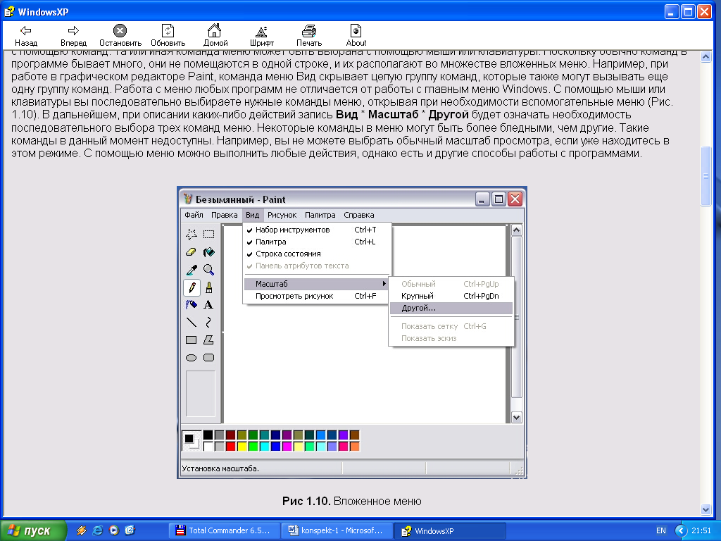This screenshot has height=541, width=721.
Task: Open the Правка menu in Paint
Action: point(225,215)
